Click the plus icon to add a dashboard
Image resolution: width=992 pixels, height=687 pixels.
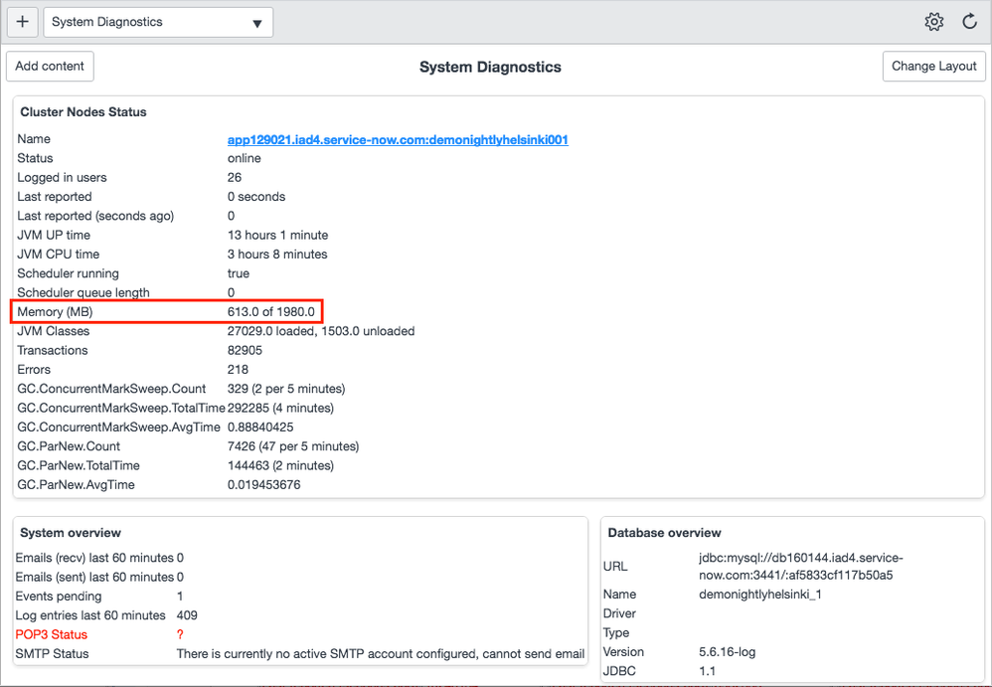(x=23, y=22)
